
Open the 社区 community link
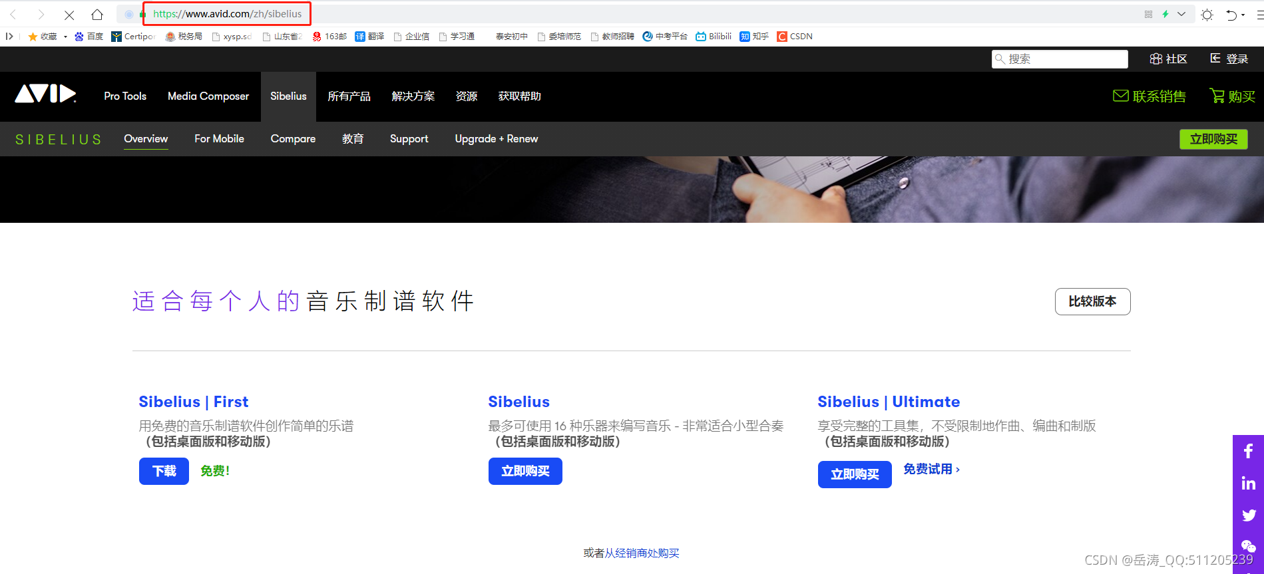pos(1169,59)
